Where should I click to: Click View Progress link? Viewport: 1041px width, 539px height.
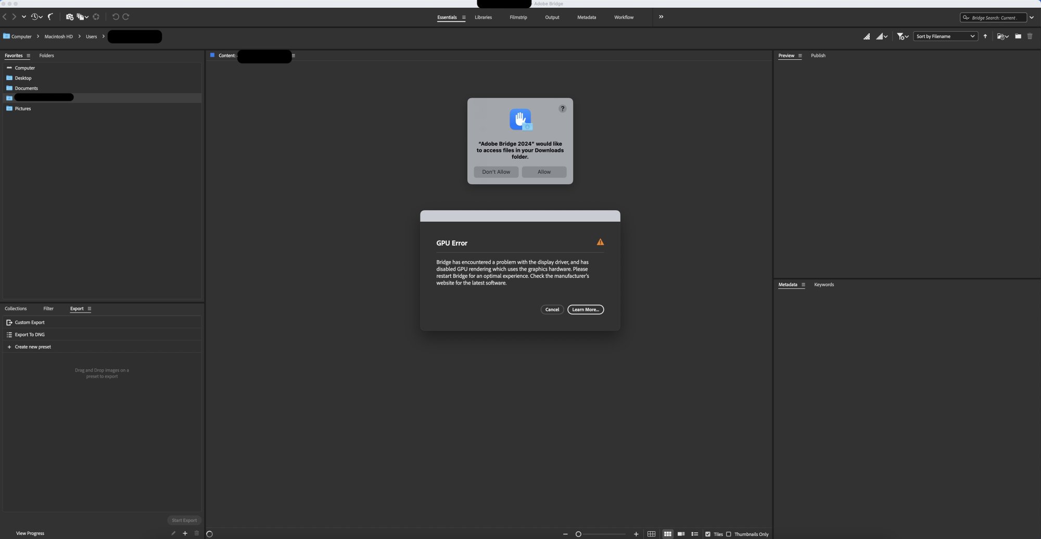[x=30, y=533]
